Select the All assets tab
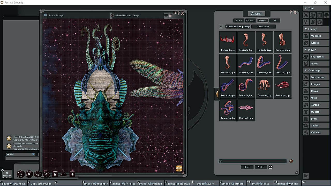The image size is (331, 186). pyautogui.click(x=275, y=20)
